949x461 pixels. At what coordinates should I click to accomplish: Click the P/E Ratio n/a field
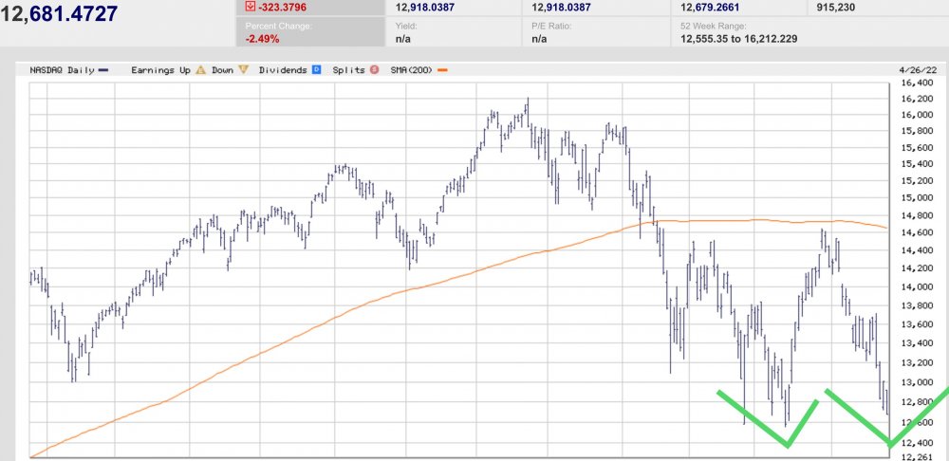539,39
